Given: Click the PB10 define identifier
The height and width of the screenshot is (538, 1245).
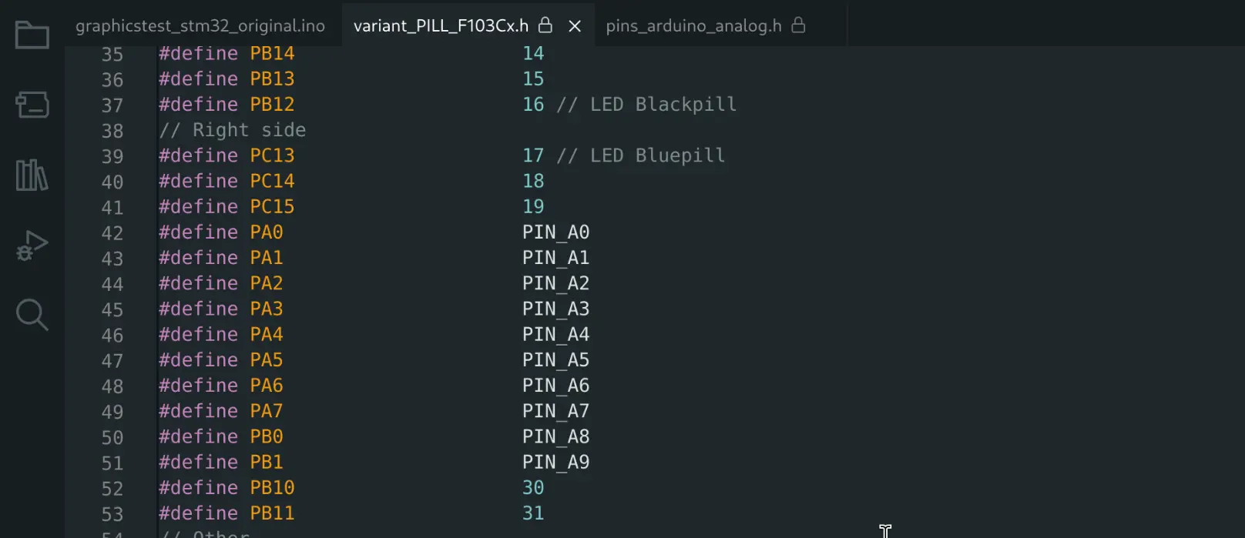Looking at the screenshot, I should click(272, 488).
